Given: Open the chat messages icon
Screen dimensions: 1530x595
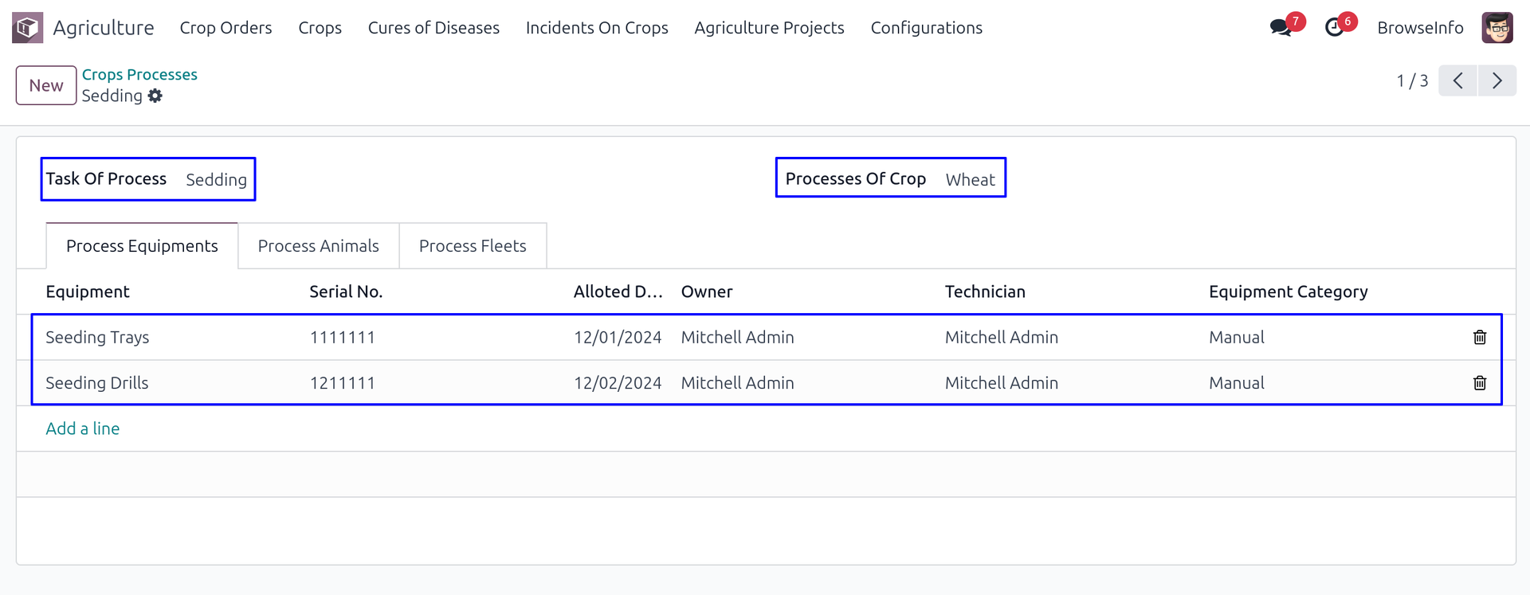Looking at the screenshot, I should tap(1281, 28).
